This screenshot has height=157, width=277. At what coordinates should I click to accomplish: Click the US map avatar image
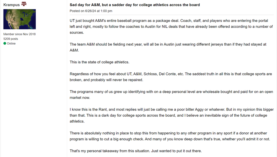pos(19,19)
